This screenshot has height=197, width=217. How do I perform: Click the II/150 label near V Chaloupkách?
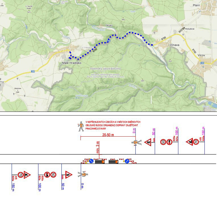pyautogui.click(x=95, y=50)
